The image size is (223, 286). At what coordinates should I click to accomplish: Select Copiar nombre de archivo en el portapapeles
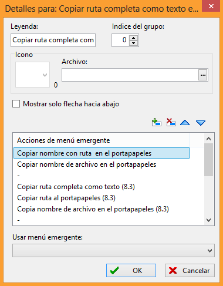(87, 164)
